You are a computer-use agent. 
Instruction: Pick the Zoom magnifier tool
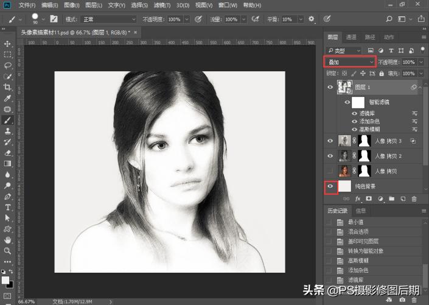pyautogui.click(x=8, y=250)
